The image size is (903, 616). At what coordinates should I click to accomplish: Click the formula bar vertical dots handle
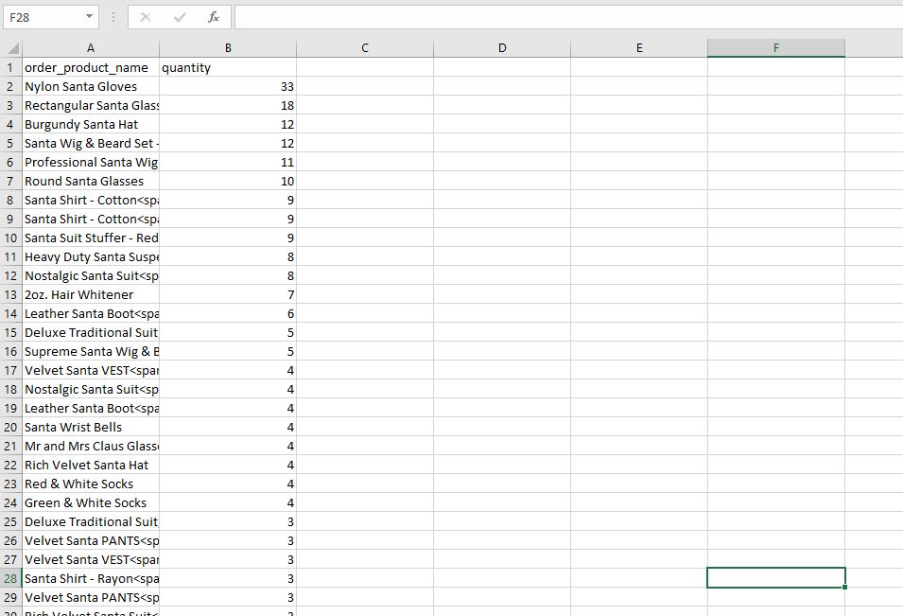tap(113, 17)
